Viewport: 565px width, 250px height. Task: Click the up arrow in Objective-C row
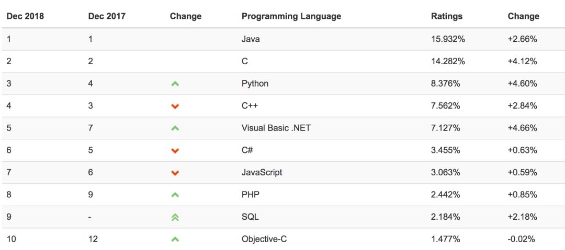pos(175,240)
